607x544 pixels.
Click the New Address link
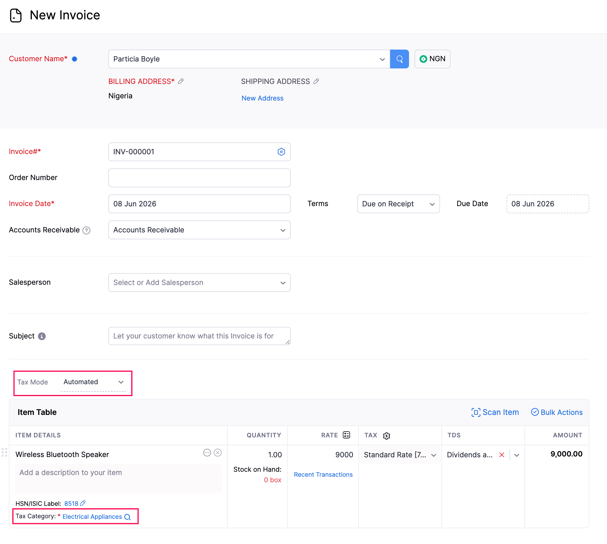pyautogui.click(x=263, y=98)
